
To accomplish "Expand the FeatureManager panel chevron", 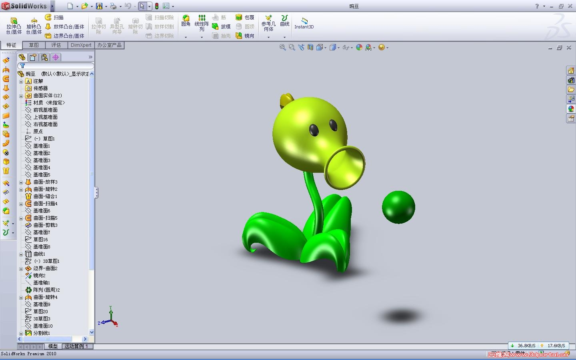I will pyautogui.click(x=90, y=57).
